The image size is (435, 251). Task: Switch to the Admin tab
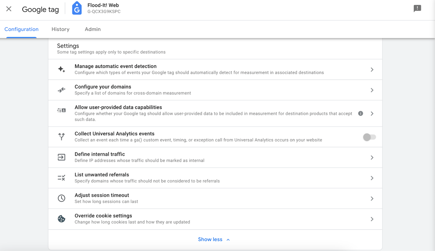pyautogui.click(x=92, y=29)
